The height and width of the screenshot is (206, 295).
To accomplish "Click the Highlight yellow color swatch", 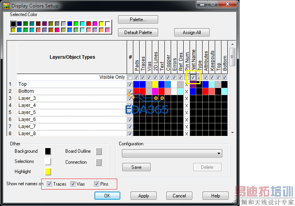I will (48, 172).
